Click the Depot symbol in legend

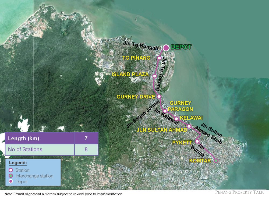[11, 182]
